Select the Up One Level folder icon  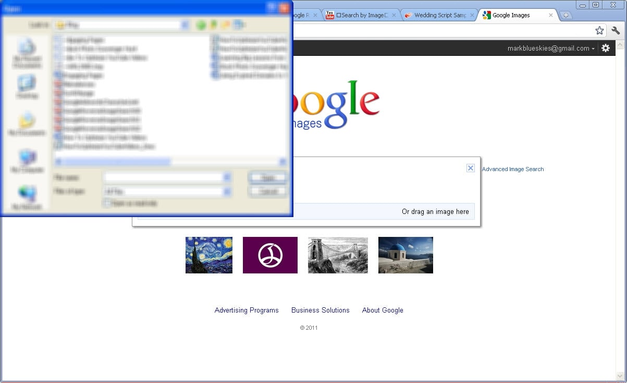(x=213, y=25)
